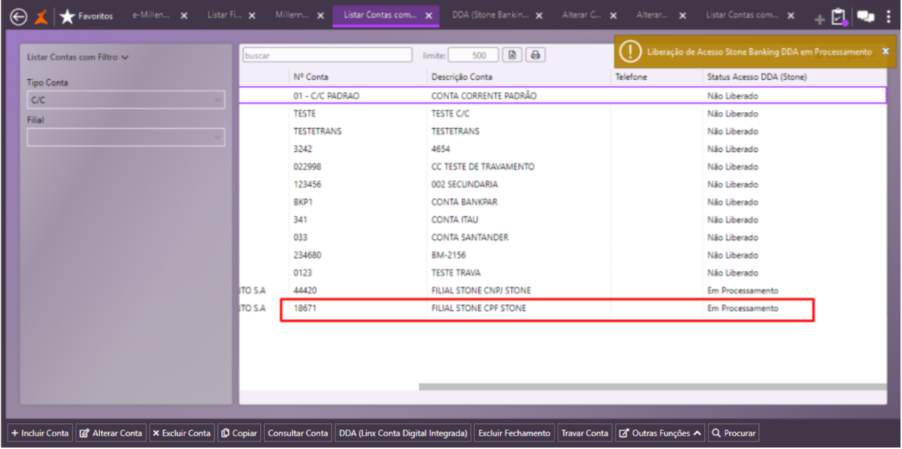Click the buscar search field

(x=327, y=55)
